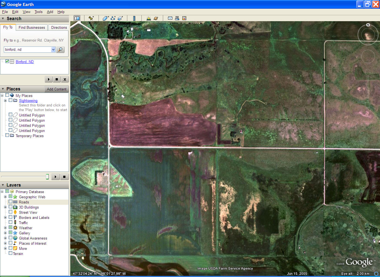Play the search results tour
Viewport: 380px width, 277px height.
point(49,79)
